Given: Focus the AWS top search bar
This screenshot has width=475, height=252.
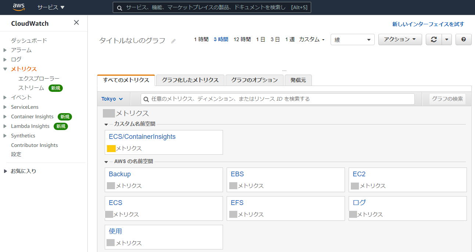Looking at the screenshot, I should tap(212, 7).
